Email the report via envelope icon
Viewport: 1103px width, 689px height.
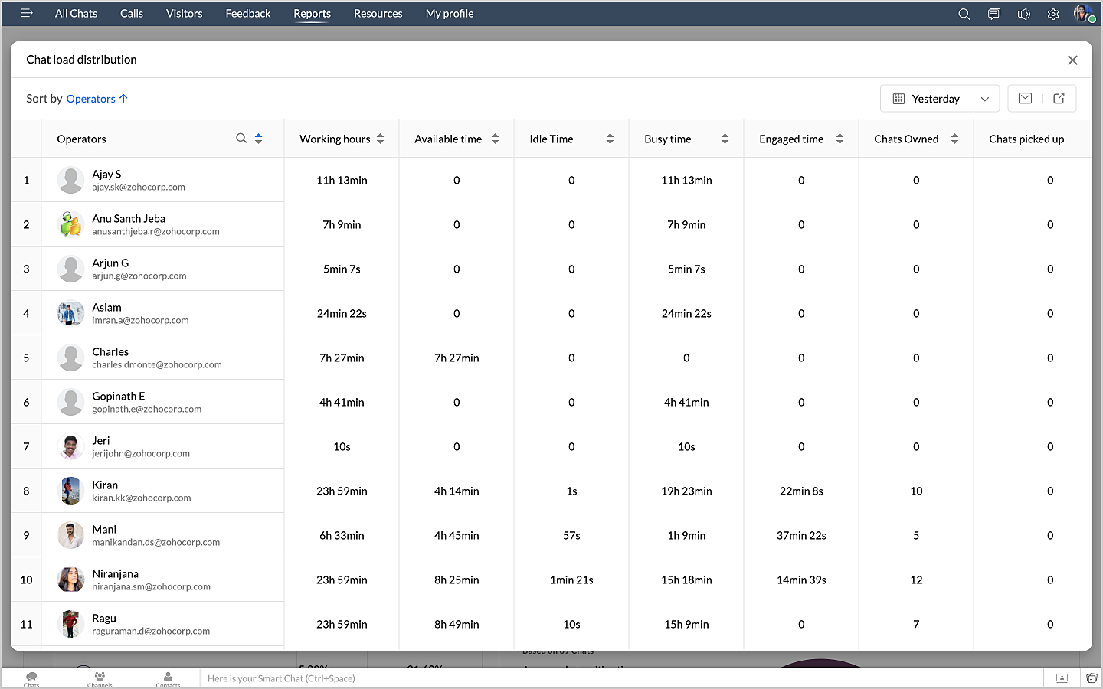click(x=1025, y=98)
